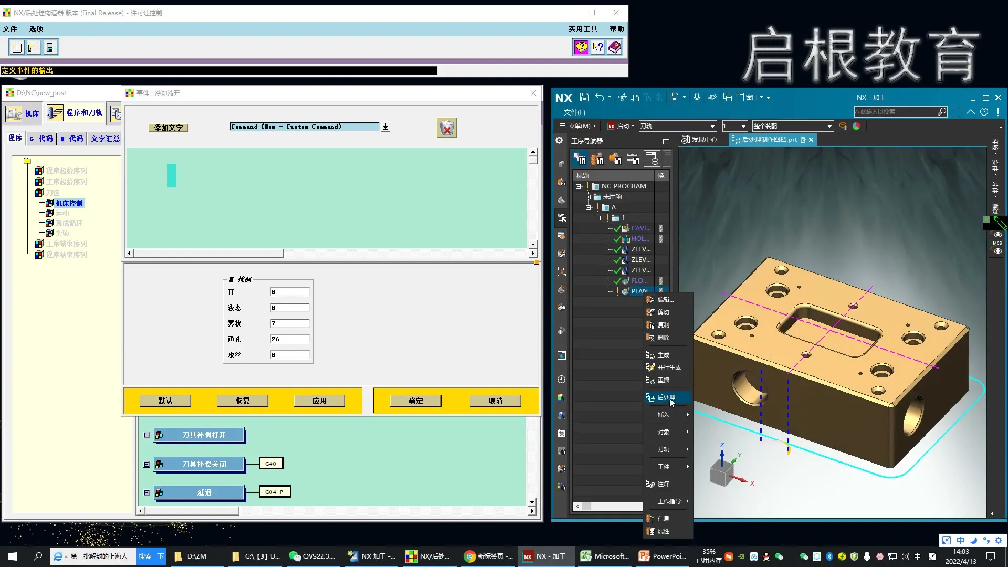Choose 后处理 from the context menu

[666, 397]
